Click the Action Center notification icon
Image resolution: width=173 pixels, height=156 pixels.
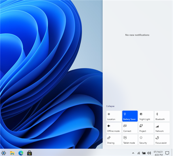pos(167,153)
